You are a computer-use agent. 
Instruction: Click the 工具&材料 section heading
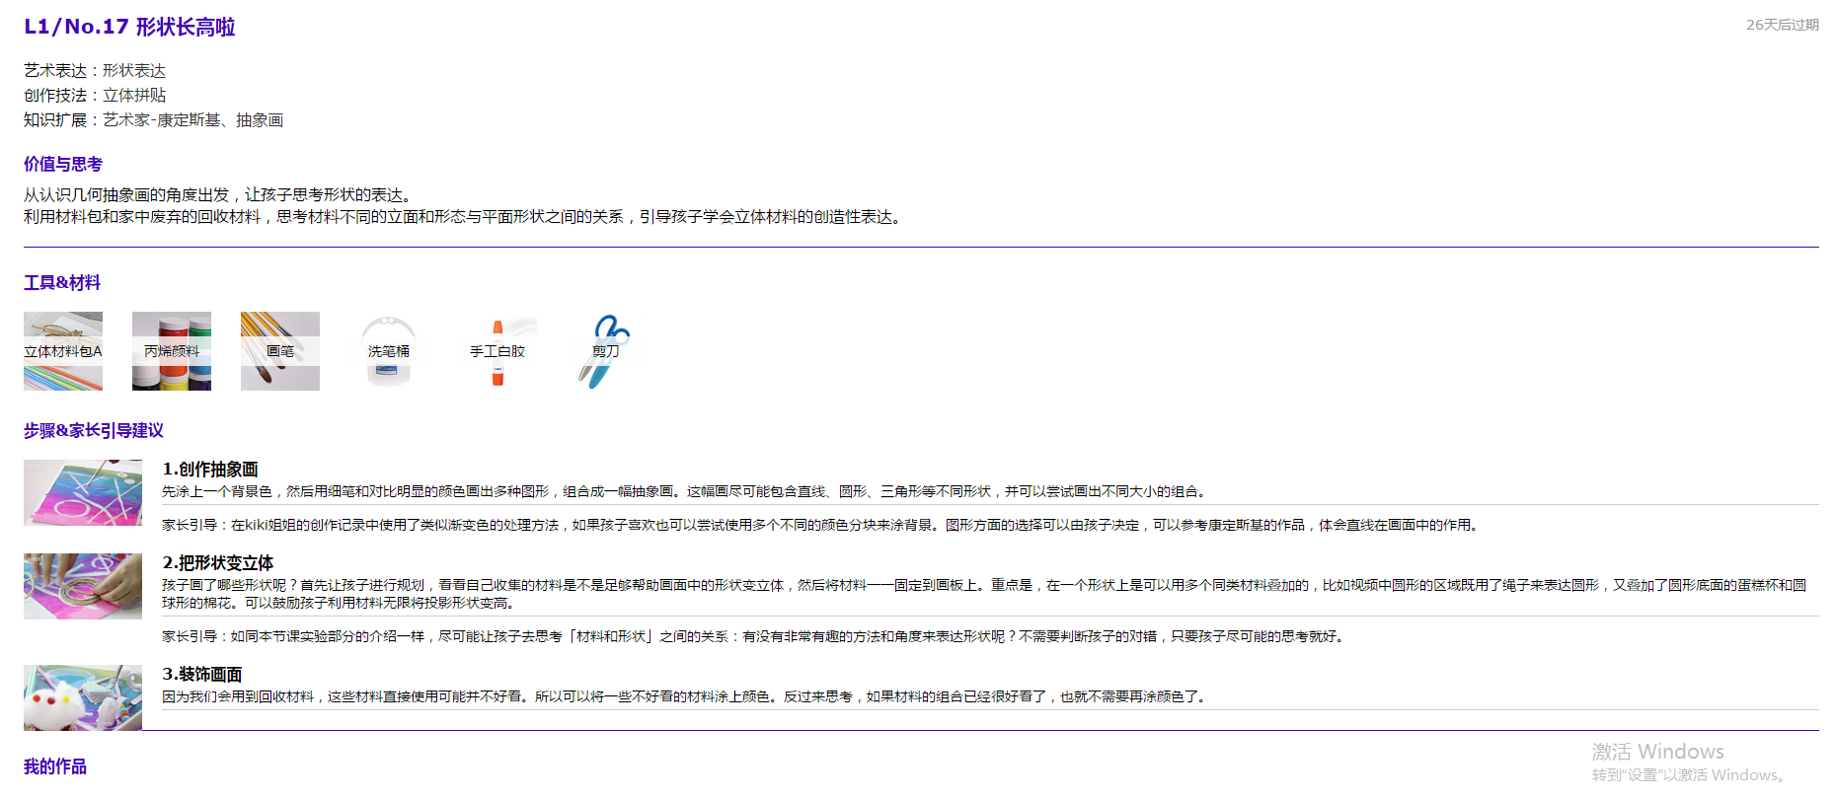(x=62, y=283)
